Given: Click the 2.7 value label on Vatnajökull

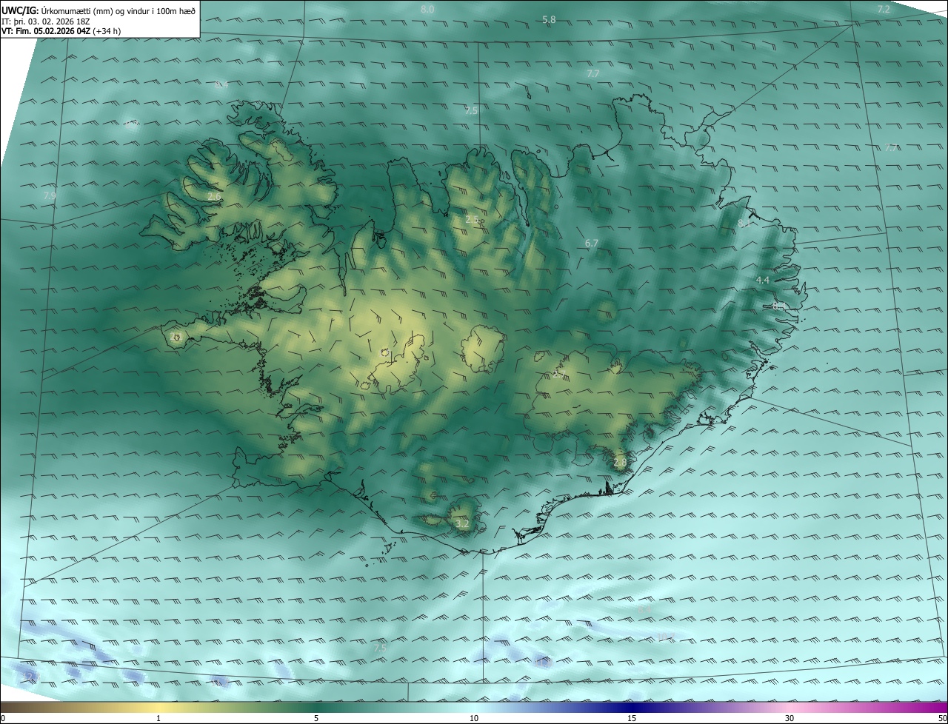Looking at the screenshot, I should [x=558, y=374].
